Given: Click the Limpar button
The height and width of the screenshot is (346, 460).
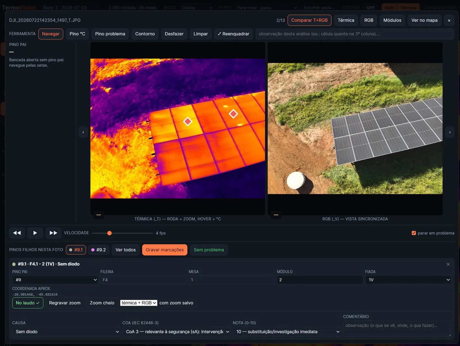Looking at the screenshot, I should (x=200, y=34).
